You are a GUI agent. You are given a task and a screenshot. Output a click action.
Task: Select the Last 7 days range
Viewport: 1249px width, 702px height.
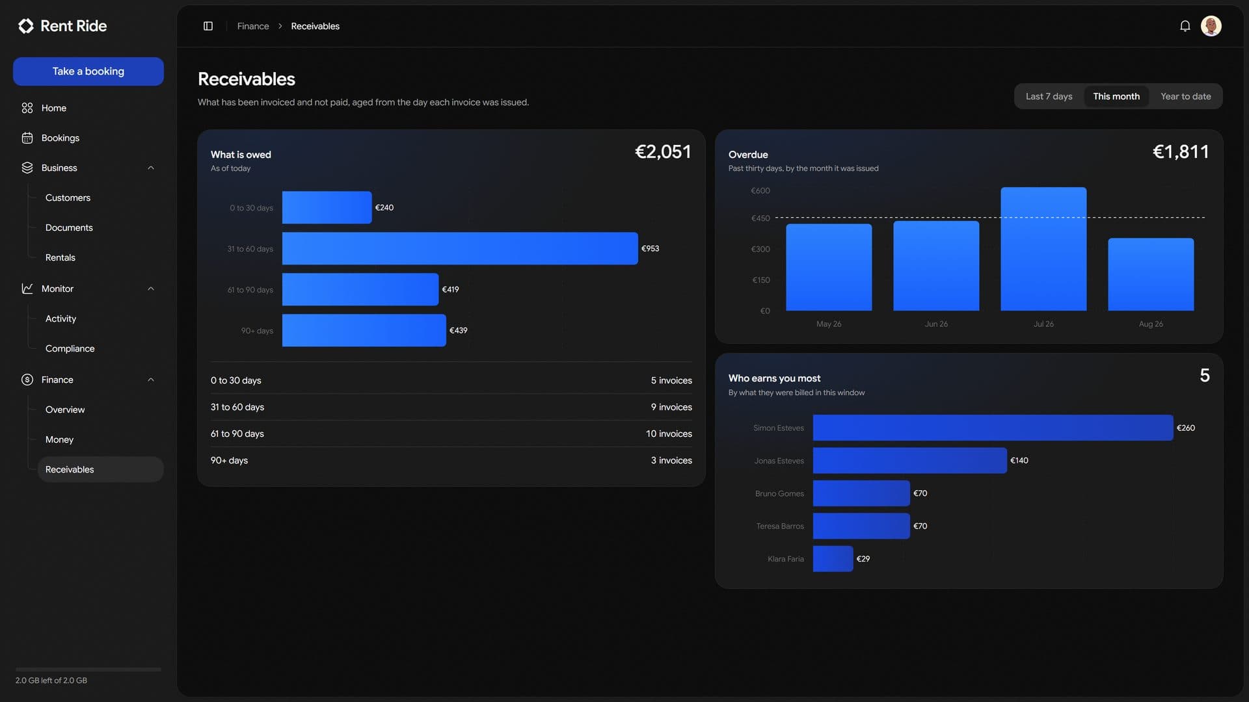click(1049, 96)
